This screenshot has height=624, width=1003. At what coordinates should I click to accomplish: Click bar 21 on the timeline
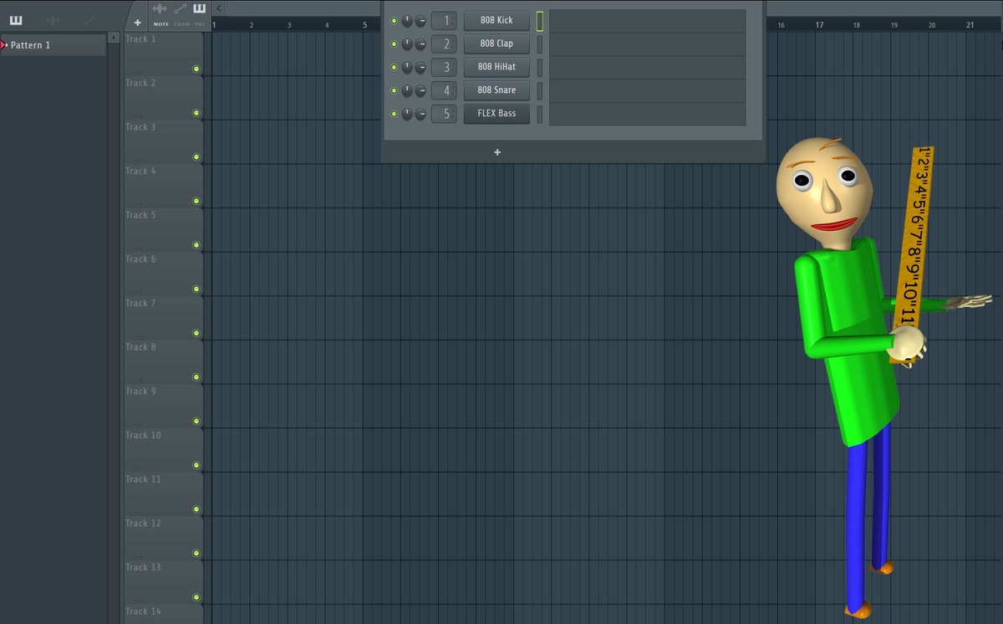(x=970, y=25)
